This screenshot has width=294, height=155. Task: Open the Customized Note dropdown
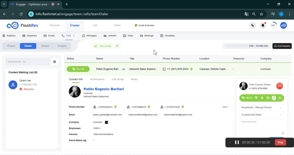(262, 115)
